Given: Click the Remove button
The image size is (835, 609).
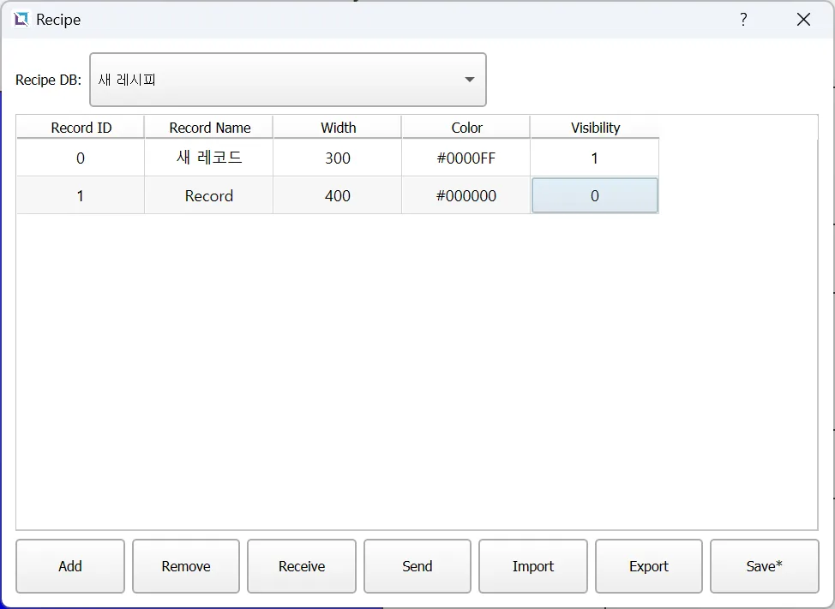Looking at the screenshot, I should pyautogui.click(x=186, y=566).
